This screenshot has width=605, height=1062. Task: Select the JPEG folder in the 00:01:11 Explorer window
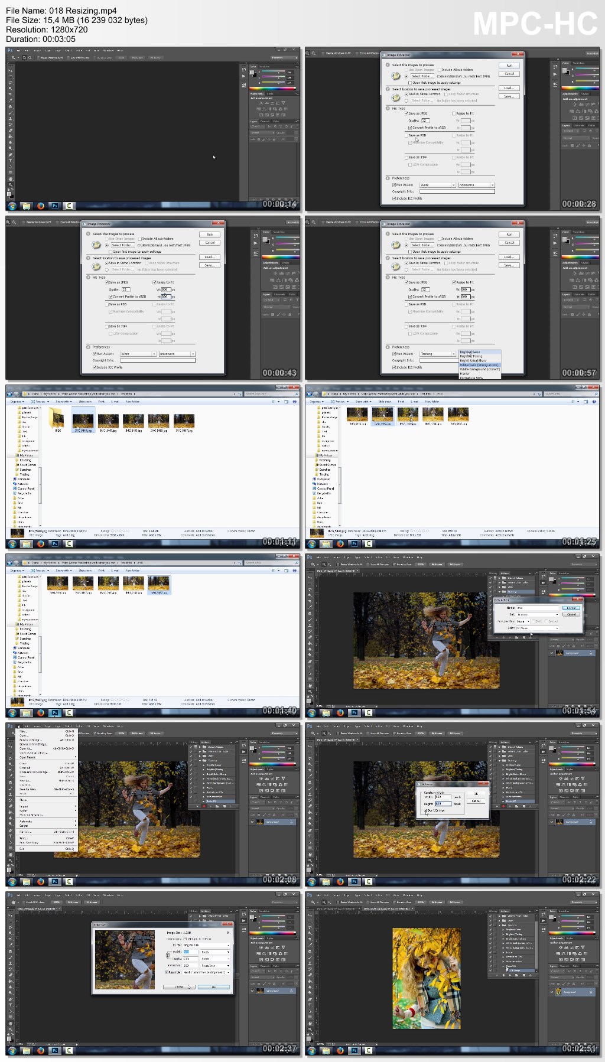pos(57,419)
